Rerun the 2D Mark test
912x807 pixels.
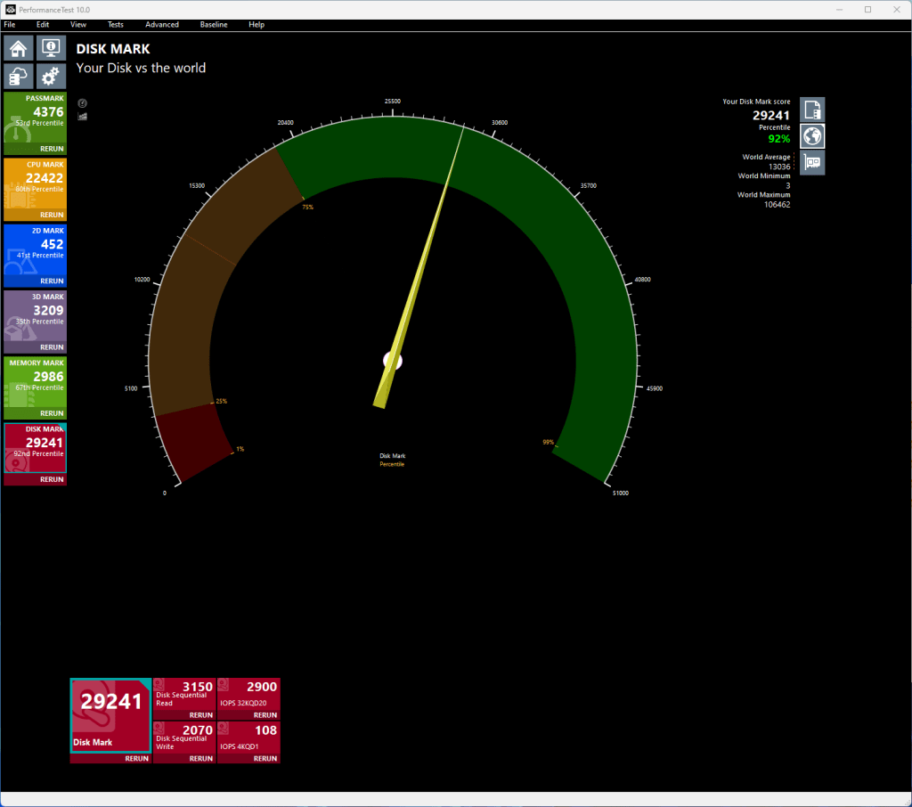52,281
